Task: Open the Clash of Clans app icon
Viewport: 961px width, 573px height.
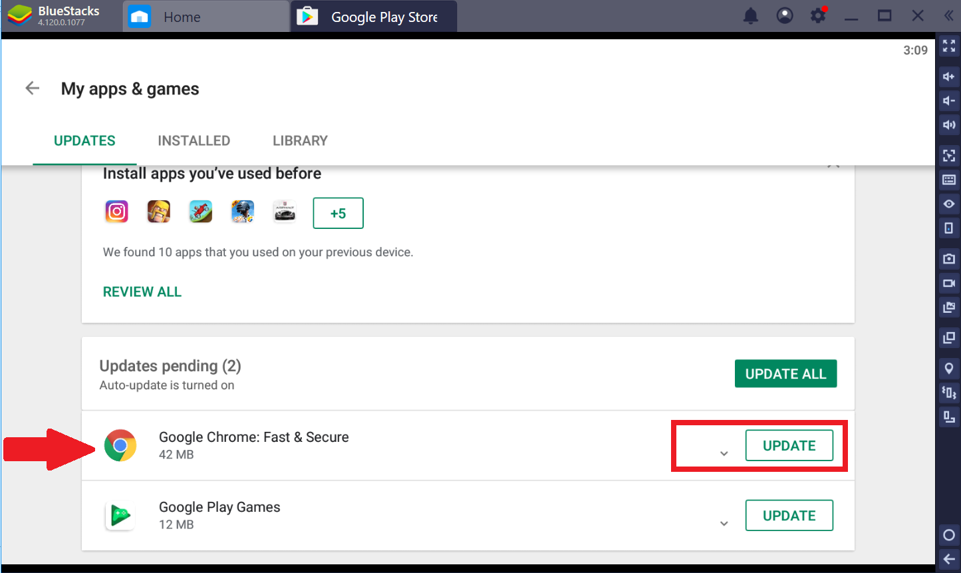Action: 159,212
